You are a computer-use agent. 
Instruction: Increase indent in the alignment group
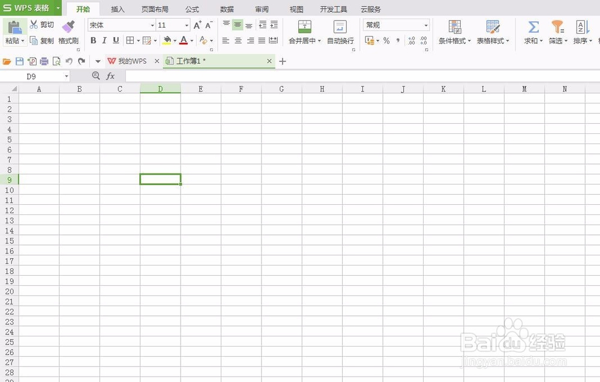click(x=274, y=25)
